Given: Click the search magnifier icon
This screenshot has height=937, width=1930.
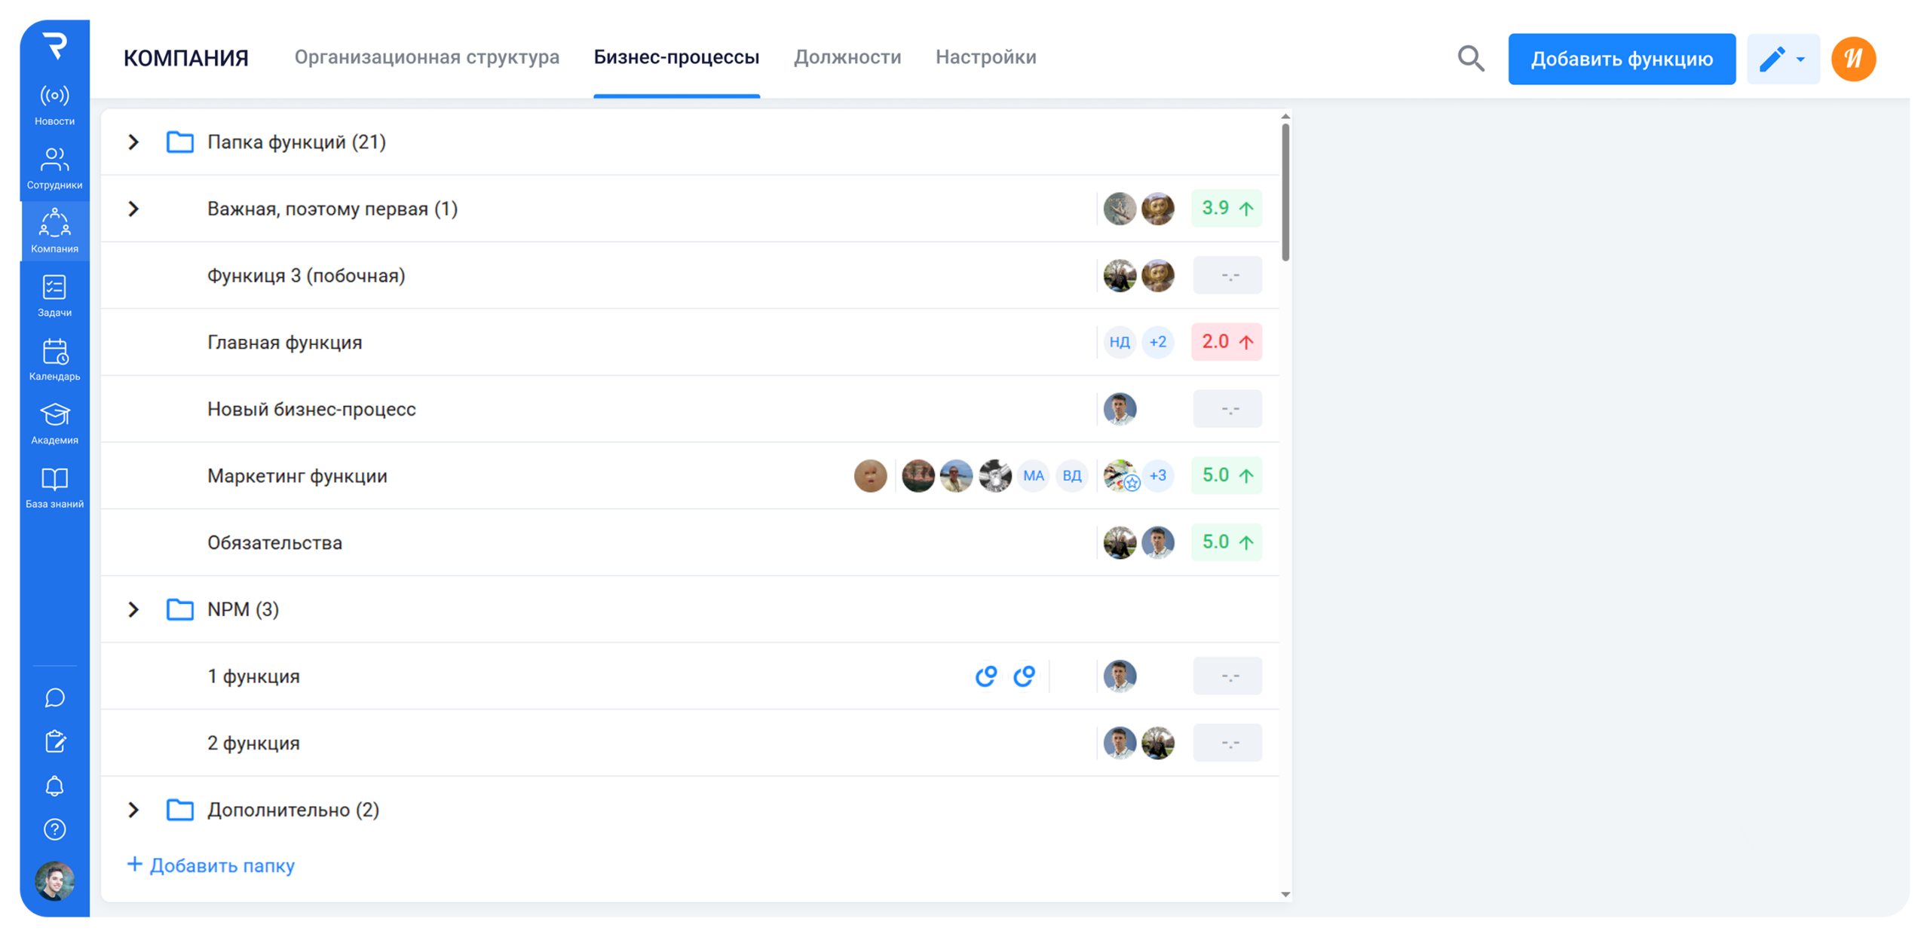Looking at the screenshot, I should [x=1470, y=59].
